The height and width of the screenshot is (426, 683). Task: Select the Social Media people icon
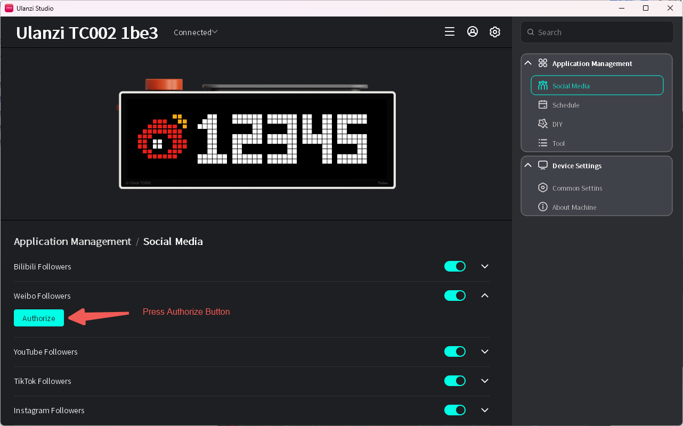tap(543, 85)
